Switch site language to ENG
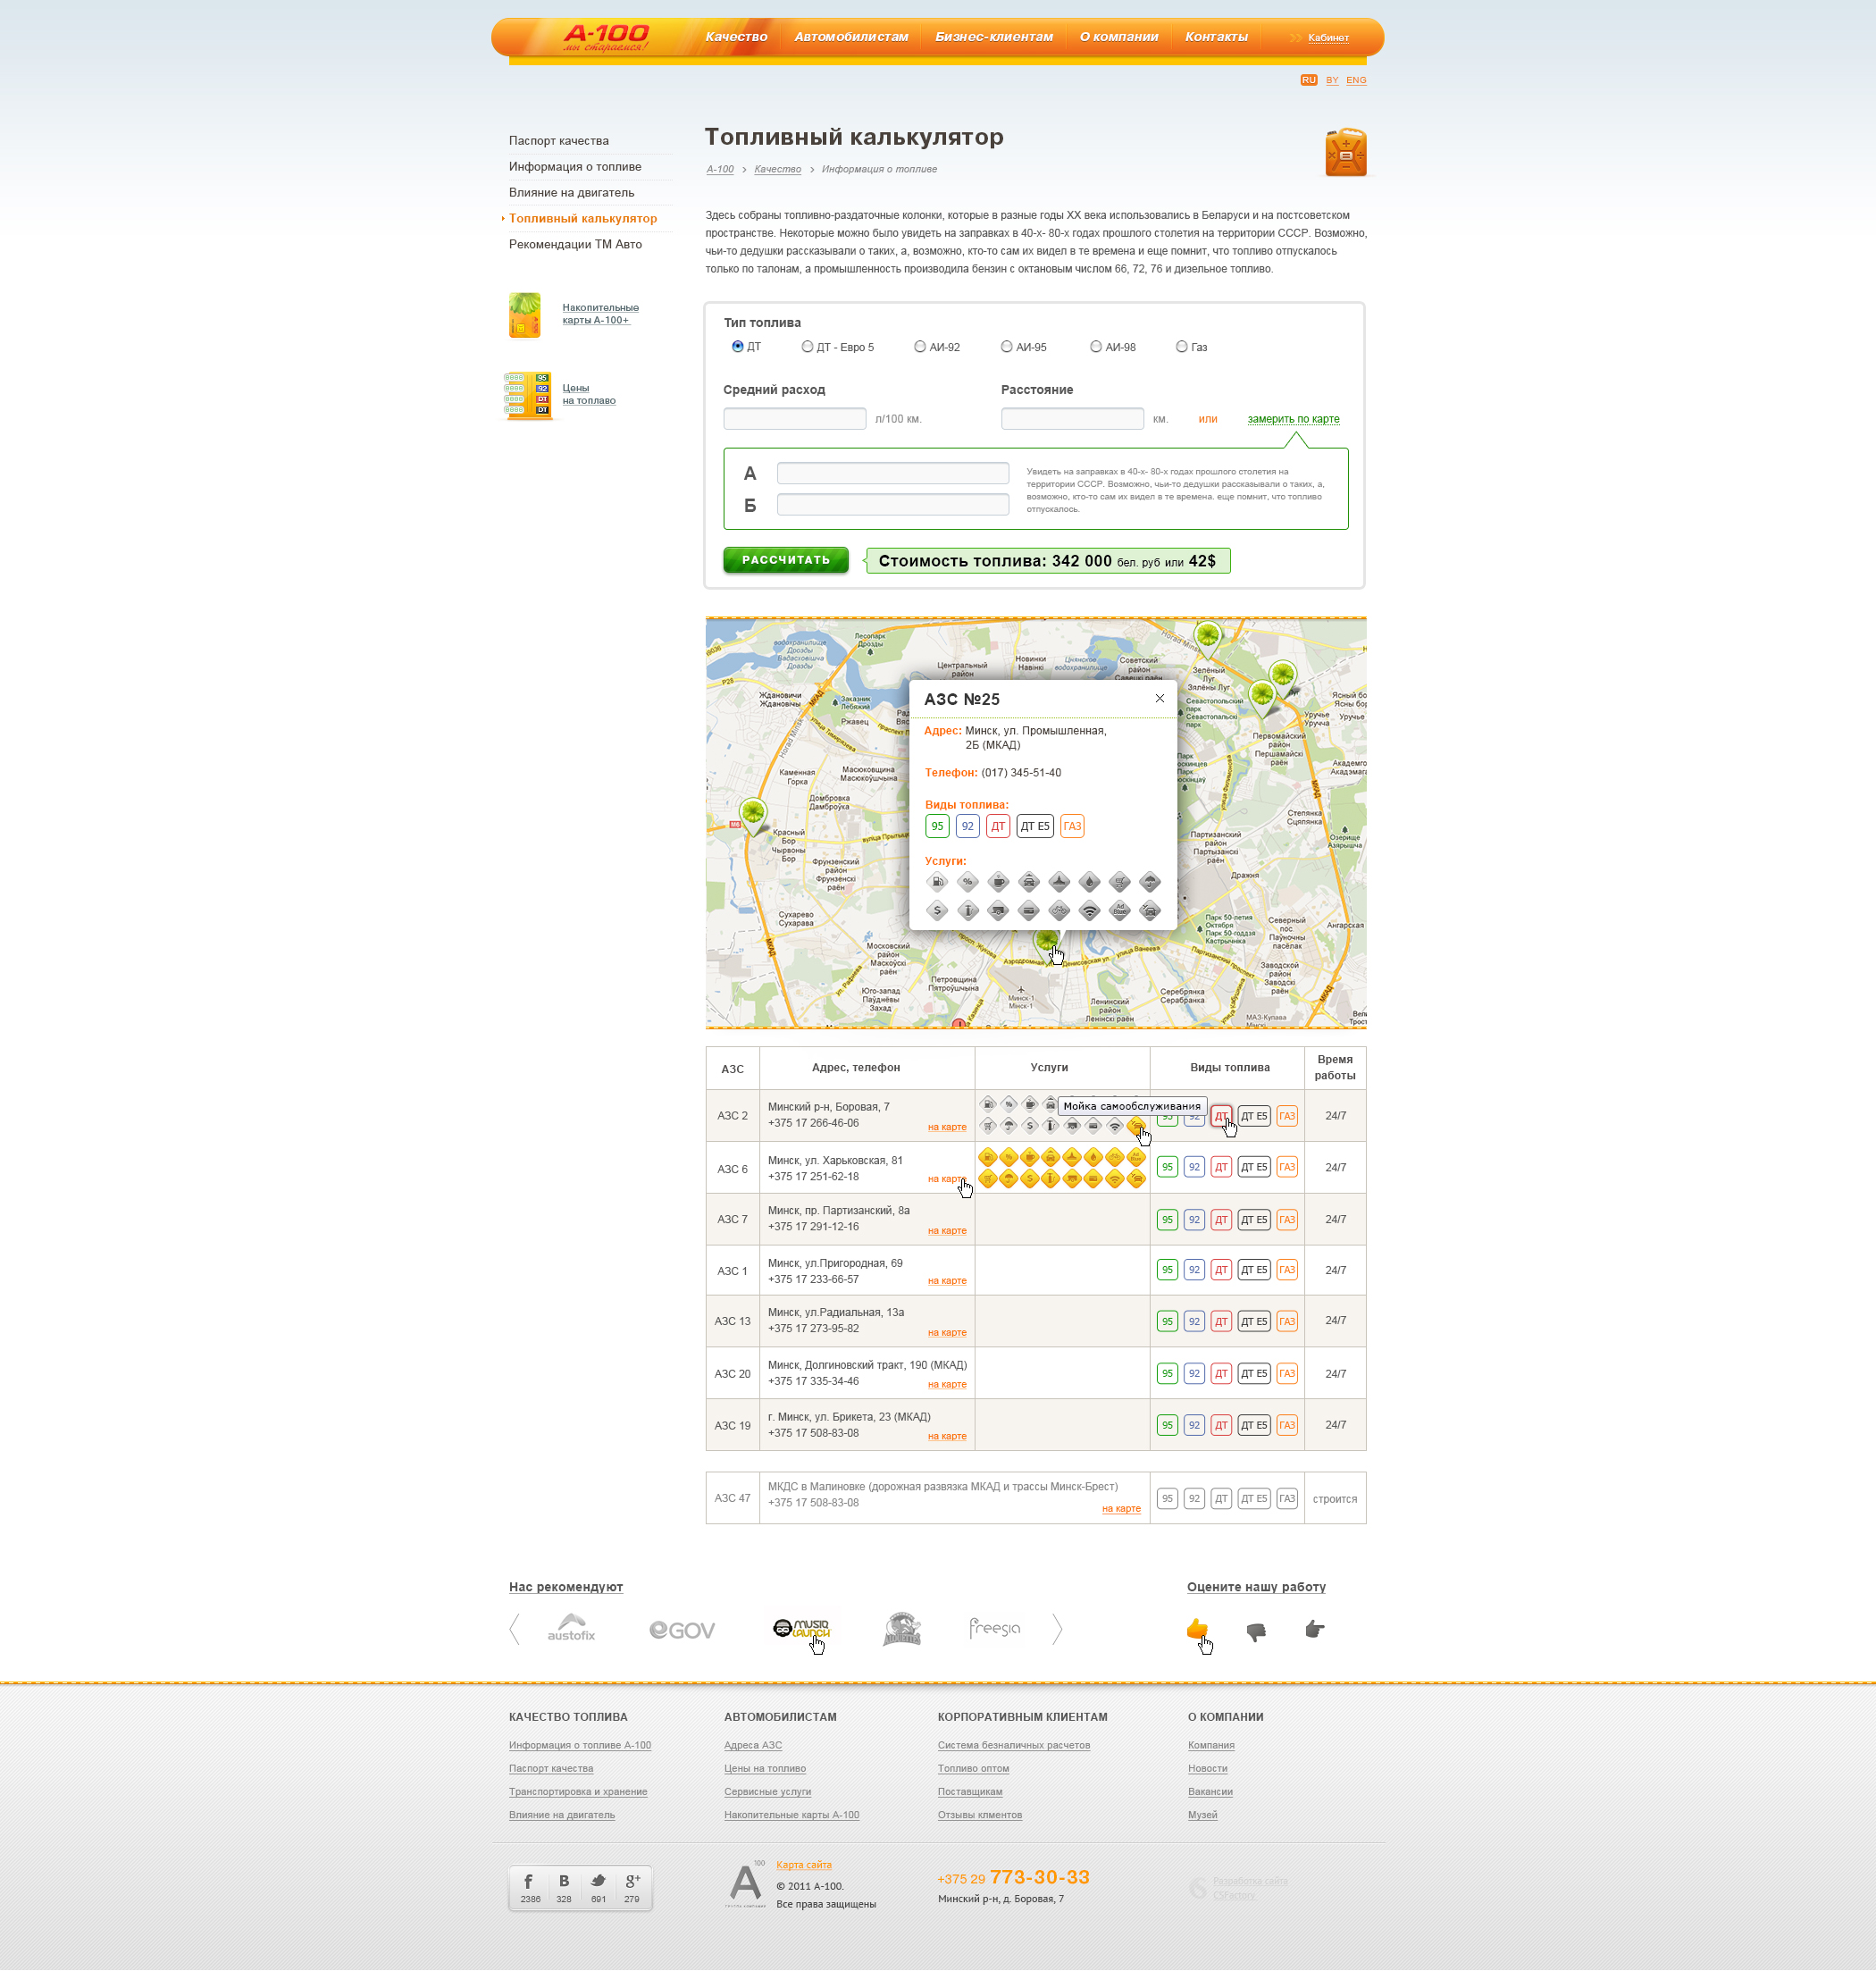This screenshot has height=1971, width=1876. 1356,80
